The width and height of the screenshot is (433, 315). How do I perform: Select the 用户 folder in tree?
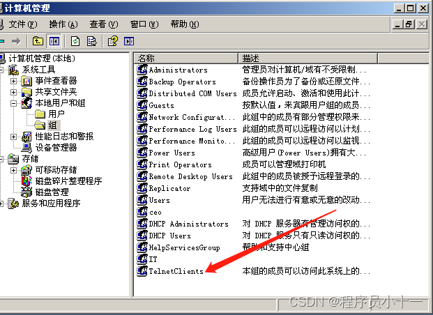point(56,114)
